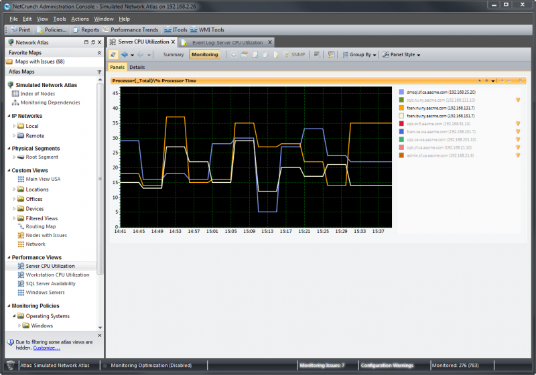Expand the Locations folder

pos(14,190)
